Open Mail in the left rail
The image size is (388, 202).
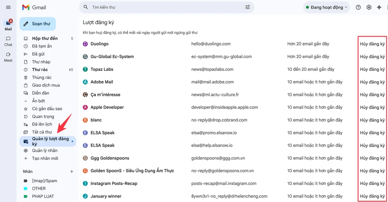point(8,25)
